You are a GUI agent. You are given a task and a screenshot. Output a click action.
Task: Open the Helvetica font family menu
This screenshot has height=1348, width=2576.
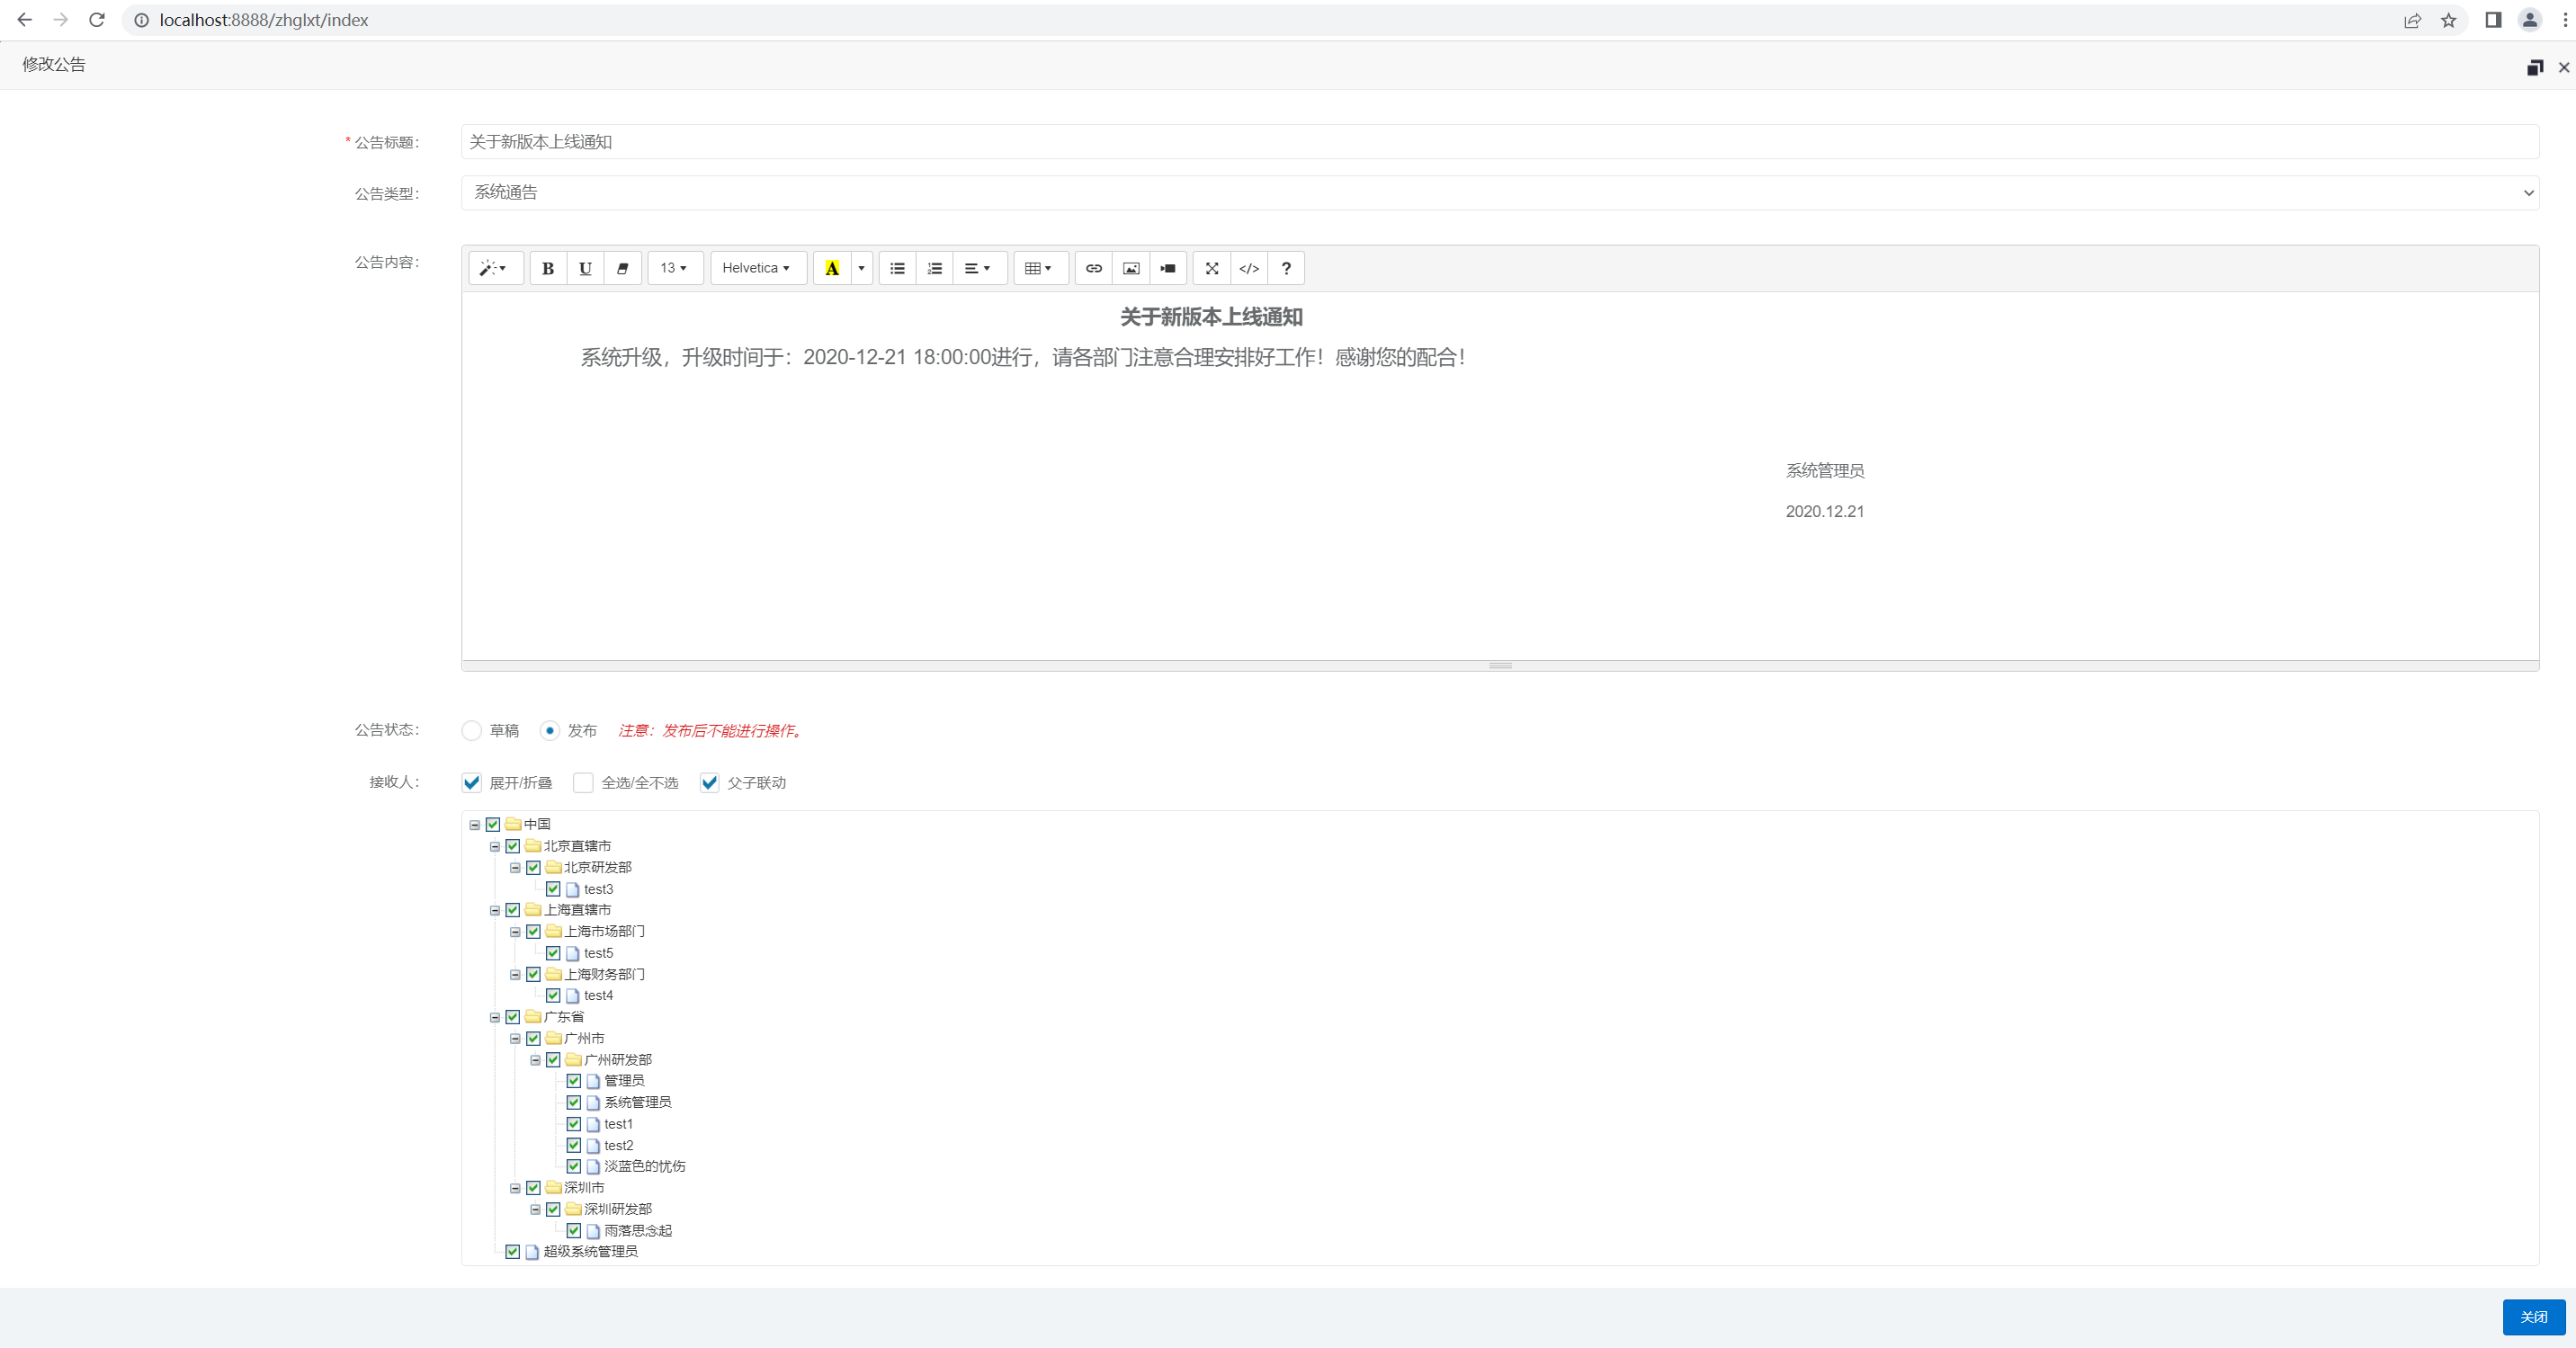757,268
